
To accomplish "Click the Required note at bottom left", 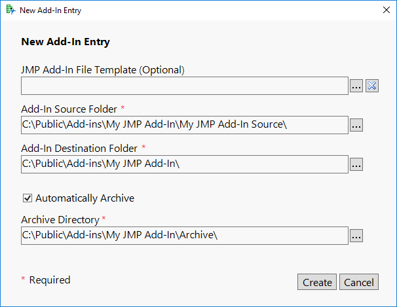I will pos(49,280).
